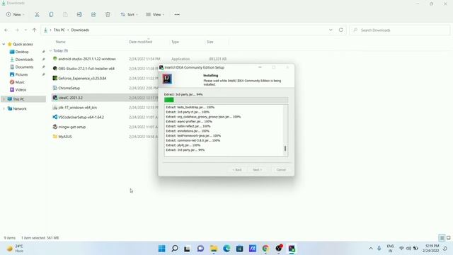Click the Paste icon in toolbar

pyautogui.click(x=65, y=14)
